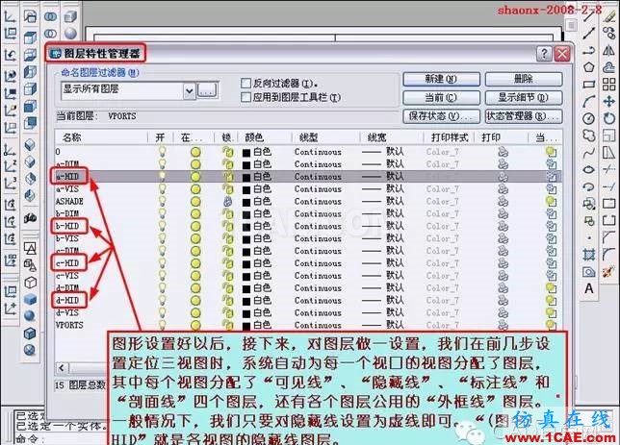Open Continuous linetype of ASHADE layer
Image resolution: width=620 pixels, height=445 pixels.
click(318, 202)
